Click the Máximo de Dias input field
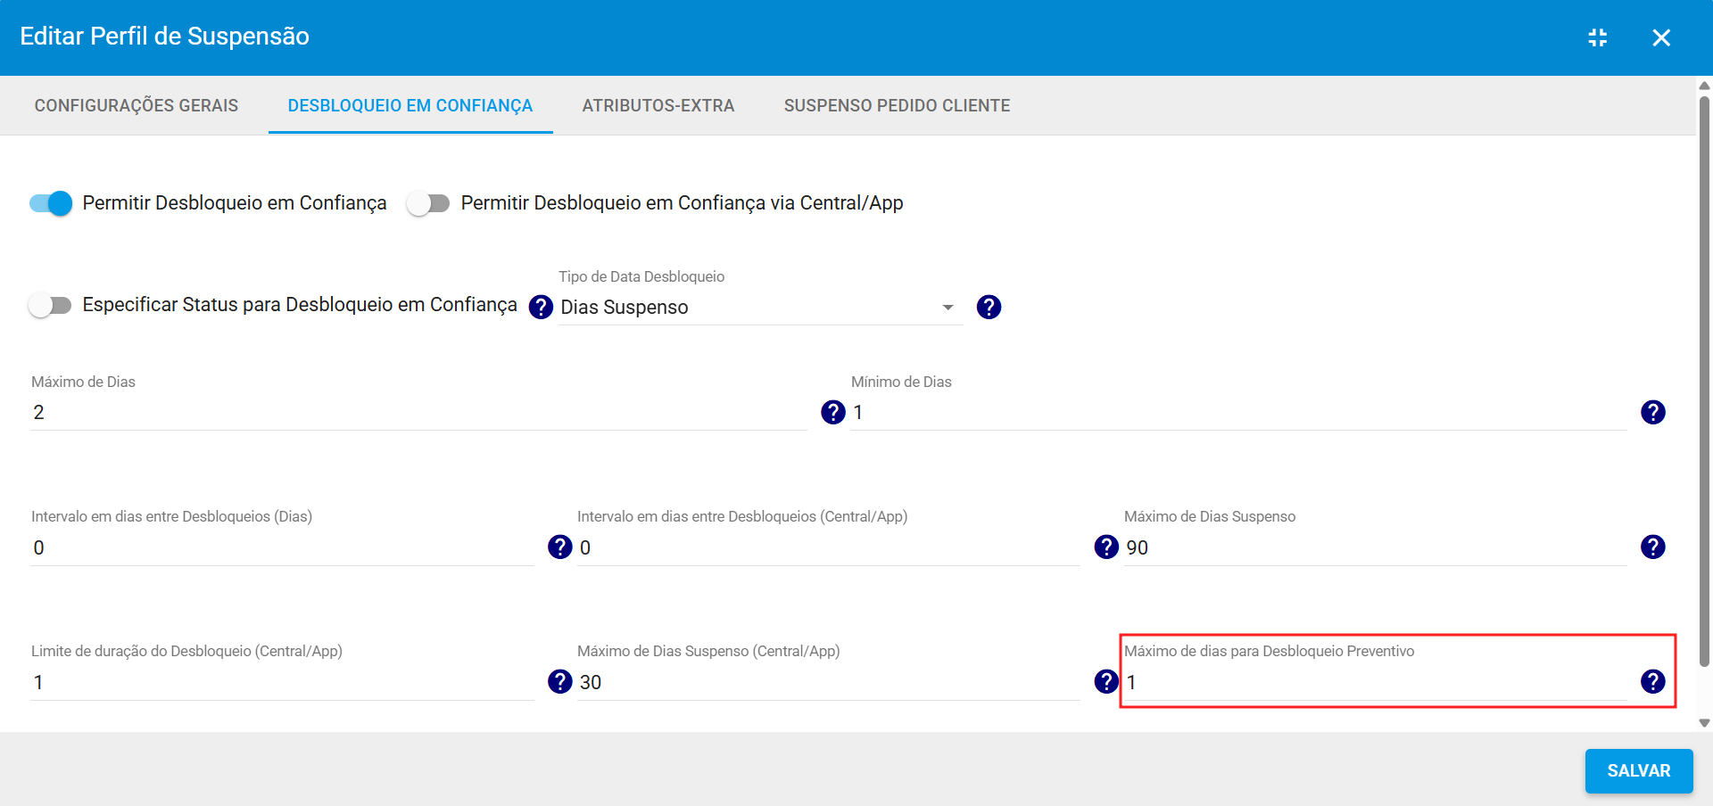Viewport: 1713px width, 806px height. [418, 413]
